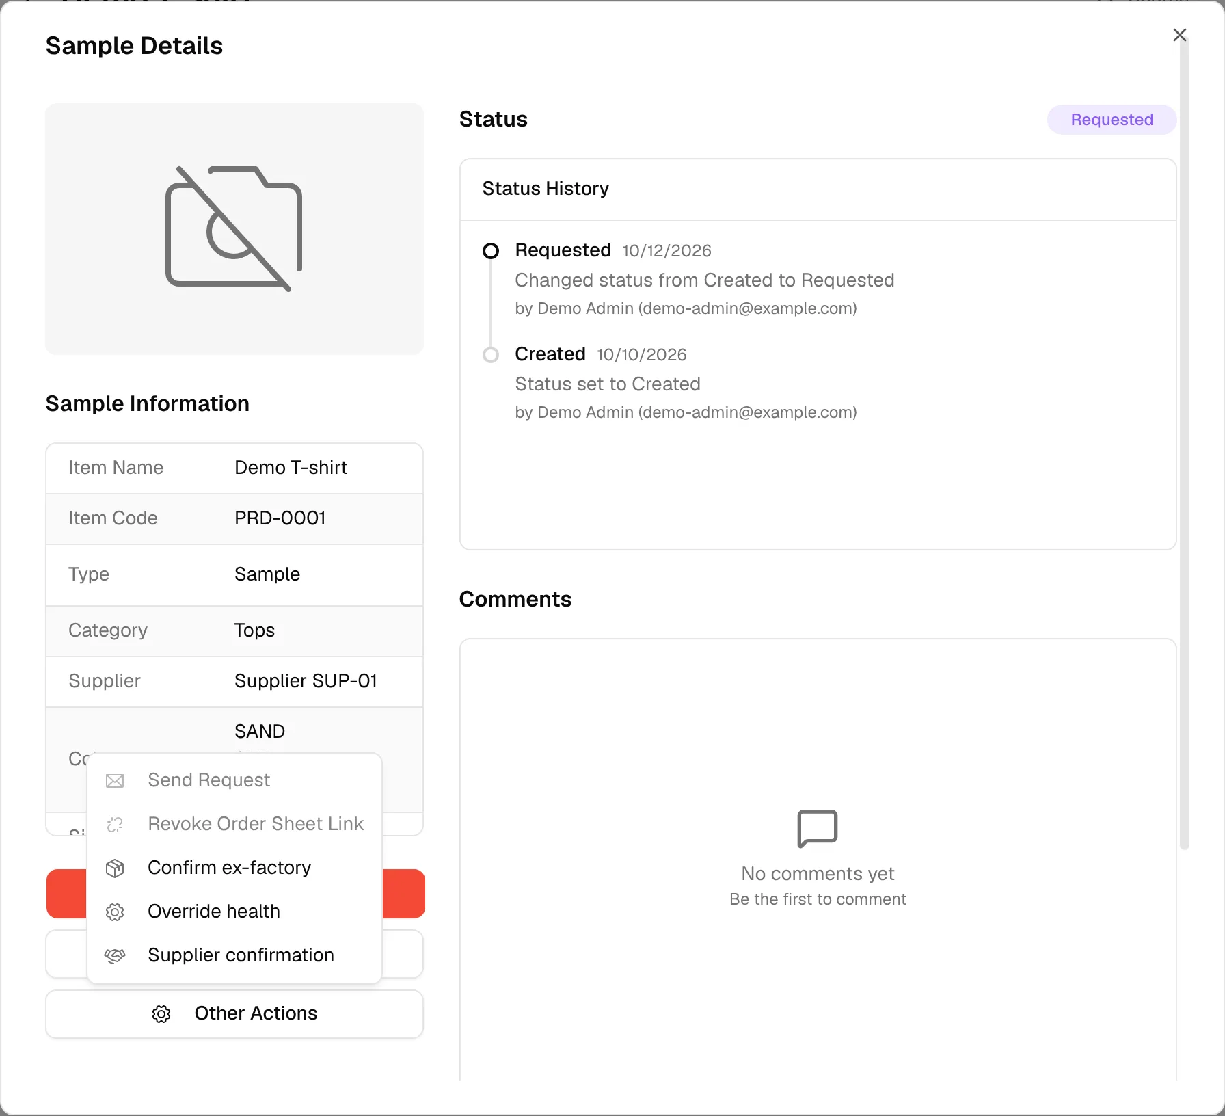The width and height of the screenshot is (1225, 1116).
Task: Click the Requested status badge
Action: [x=1112, y=120]
